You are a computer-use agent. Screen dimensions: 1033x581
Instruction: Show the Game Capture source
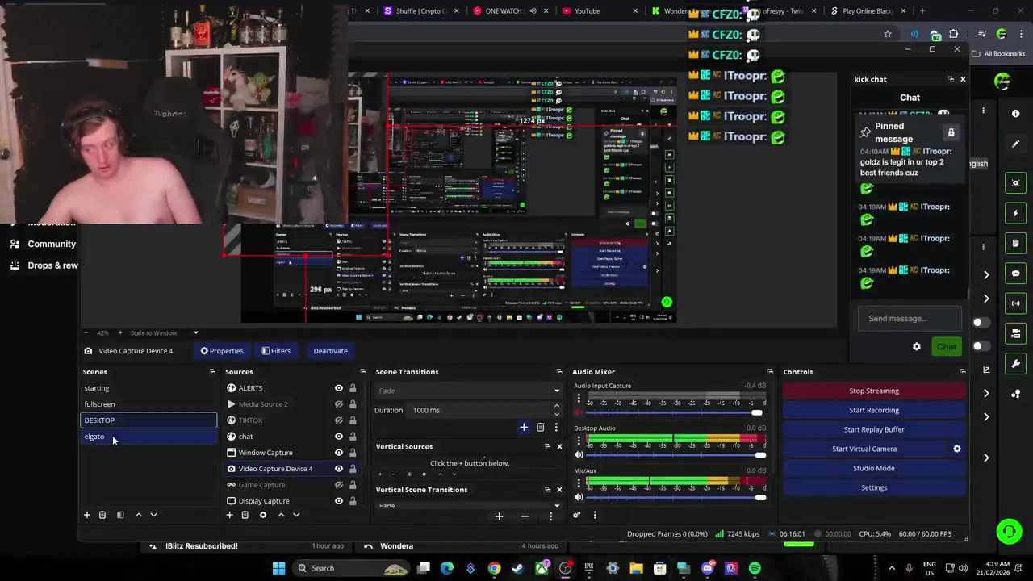click(x=339, y=485)
